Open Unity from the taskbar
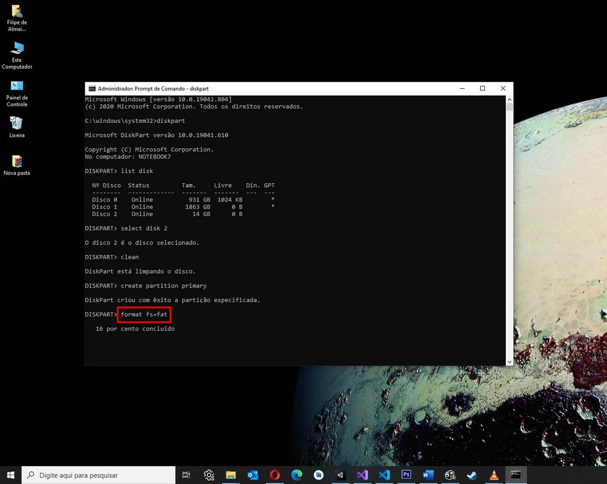 pos(341,475)
